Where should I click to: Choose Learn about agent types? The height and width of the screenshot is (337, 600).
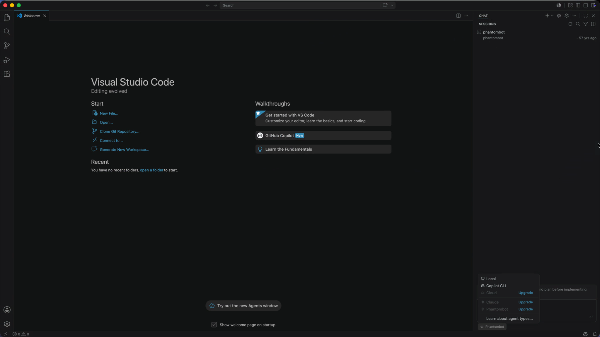click(509, 319)
